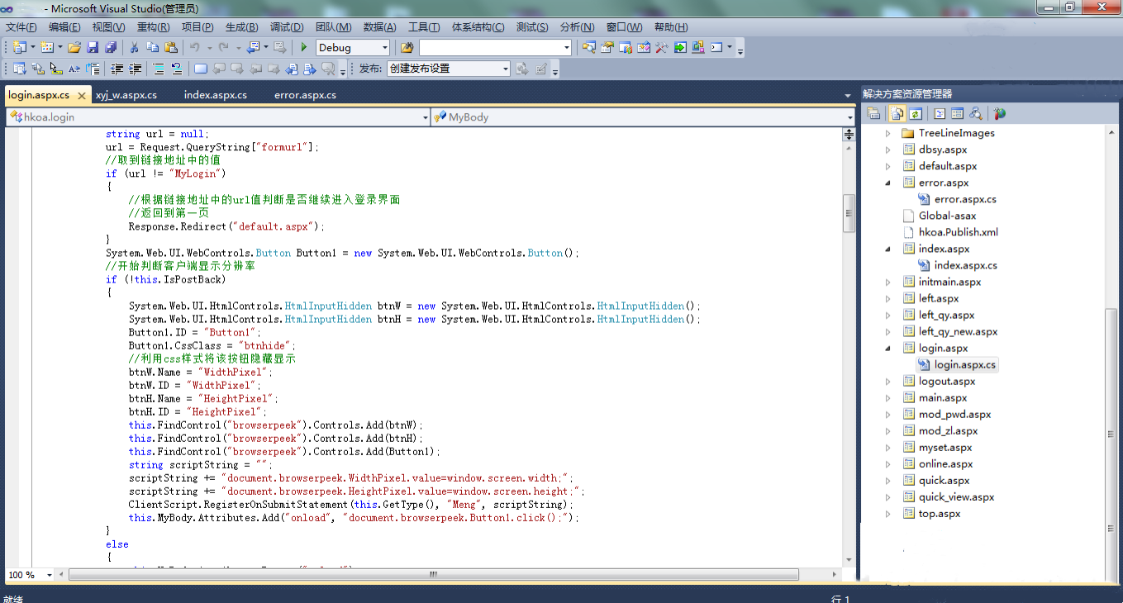
Task: Click the Solution Explorer vertical scrollbar thumb
Action: (x=1112, y=446)
